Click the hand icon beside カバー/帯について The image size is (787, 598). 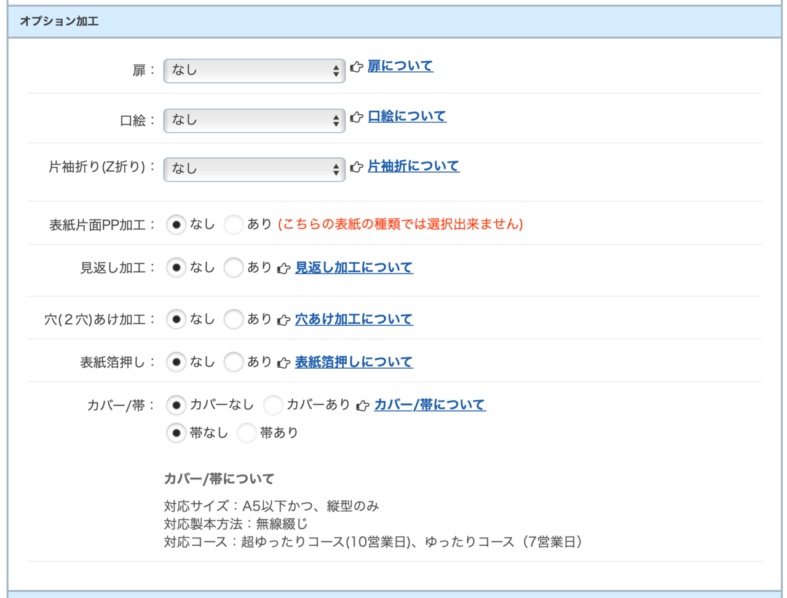(363, 404)
